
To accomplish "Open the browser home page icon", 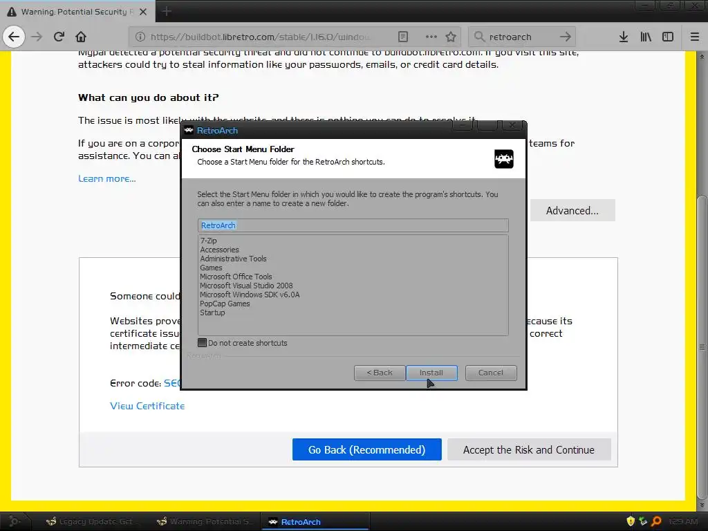I will tap(81, 37).
